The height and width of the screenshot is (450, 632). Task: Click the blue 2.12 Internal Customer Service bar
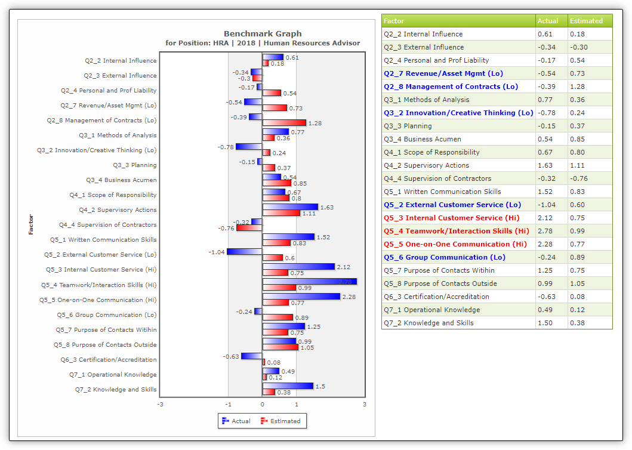298,267
